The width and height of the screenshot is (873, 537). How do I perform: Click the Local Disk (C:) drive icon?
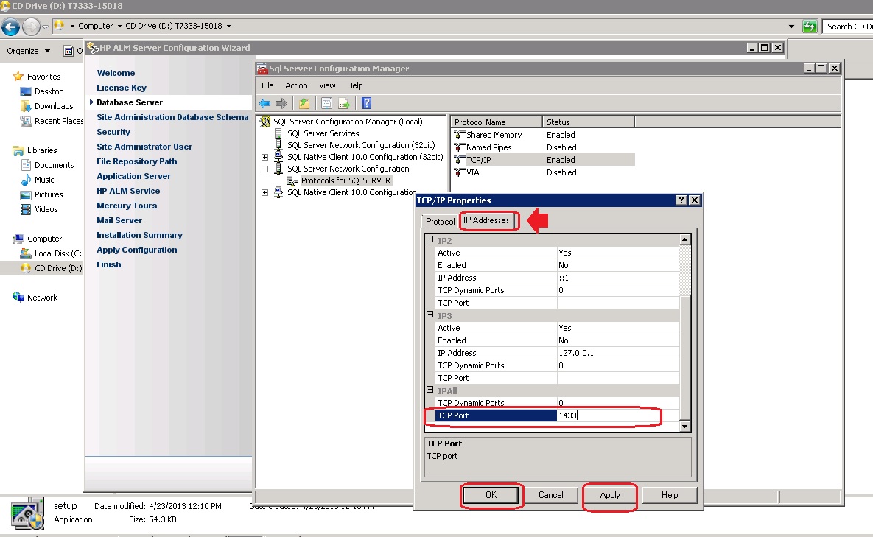click(26, 253)
